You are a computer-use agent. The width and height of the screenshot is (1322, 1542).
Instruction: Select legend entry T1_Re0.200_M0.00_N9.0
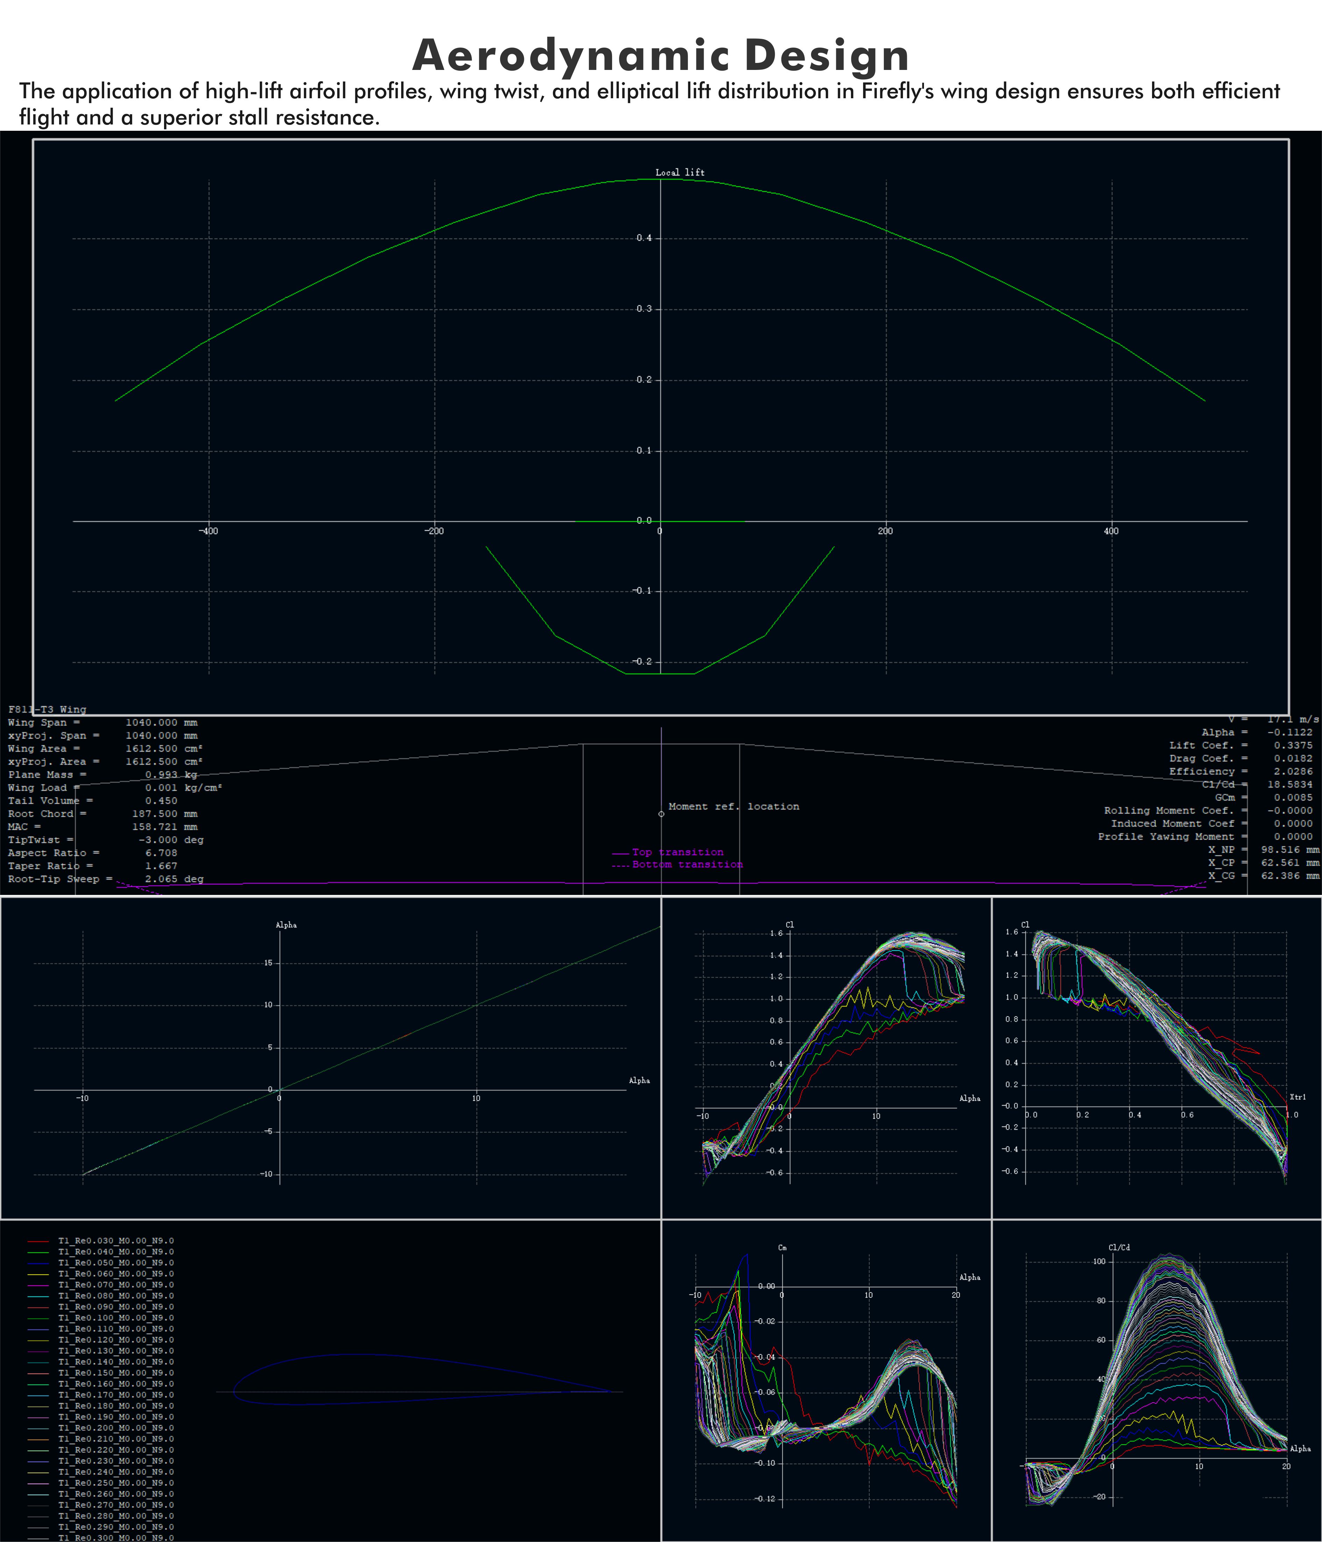coord(115,1428)
